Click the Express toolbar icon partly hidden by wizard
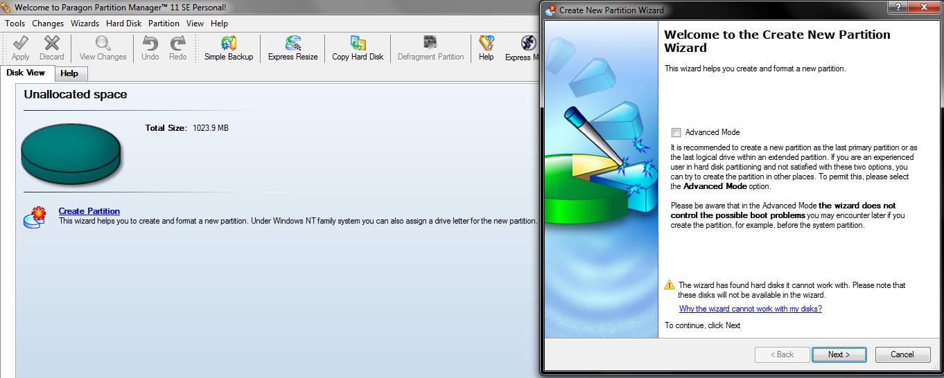The width and height of the screenshot is (944, 378). [521, 48]
